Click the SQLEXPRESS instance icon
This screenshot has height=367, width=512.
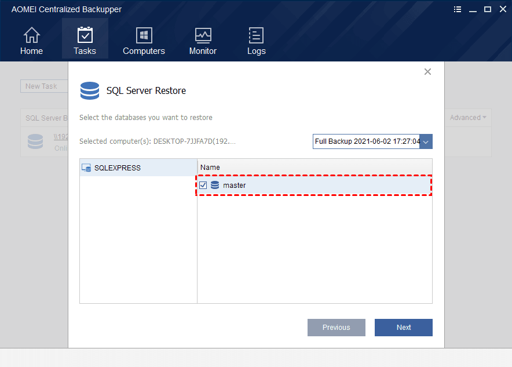(x=86, y=168)
